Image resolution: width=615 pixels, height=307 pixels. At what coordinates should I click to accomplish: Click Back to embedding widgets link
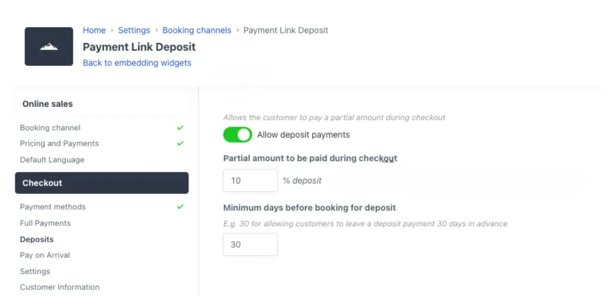pyautogui.click(x=137, y=63)
